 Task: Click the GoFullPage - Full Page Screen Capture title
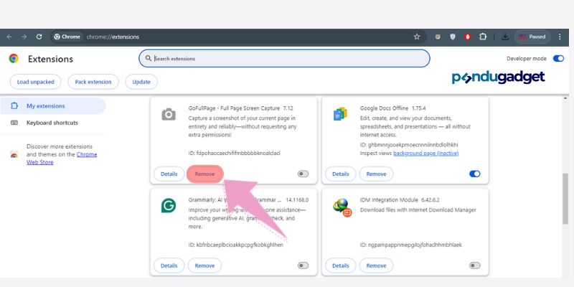[x=234, y=108]
